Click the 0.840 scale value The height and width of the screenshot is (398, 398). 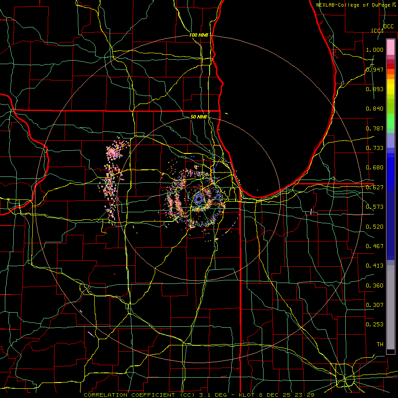click(375, 109)
